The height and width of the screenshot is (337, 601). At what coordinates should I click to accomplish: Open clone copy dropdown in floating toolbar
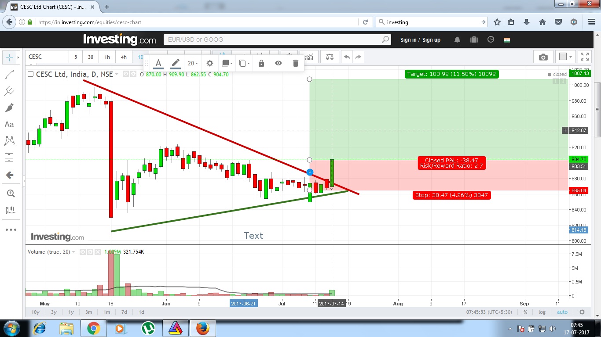tap(244, 63)
